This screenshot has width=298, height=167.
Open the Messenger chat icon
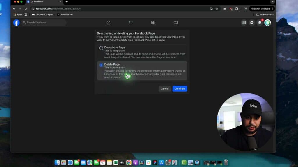(x=252, y=23)
